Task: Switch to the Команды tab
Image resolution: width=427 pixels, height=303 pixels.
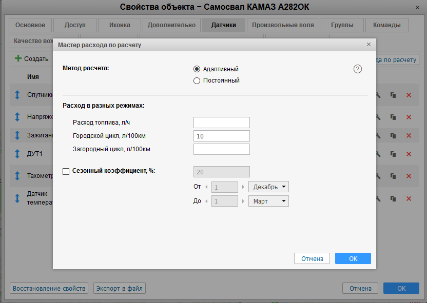Action: (387, 25)
